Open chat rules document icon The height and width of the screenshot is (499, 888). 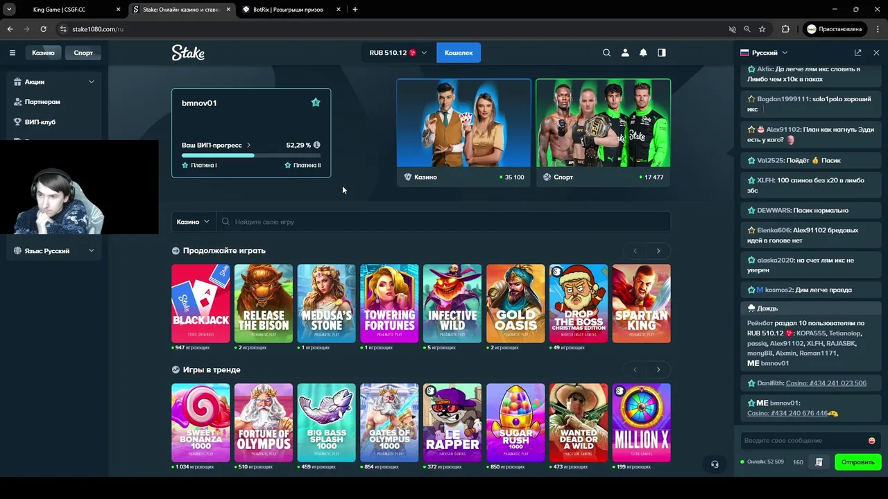coord(819,462)
